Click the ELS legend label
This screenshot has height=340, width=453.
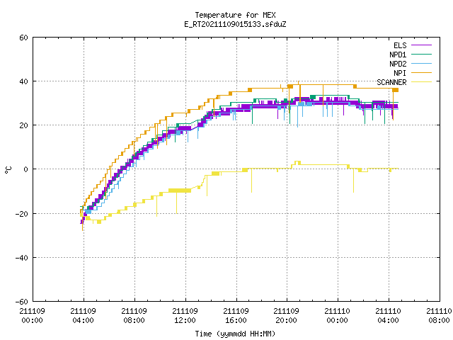click(400, 45)
